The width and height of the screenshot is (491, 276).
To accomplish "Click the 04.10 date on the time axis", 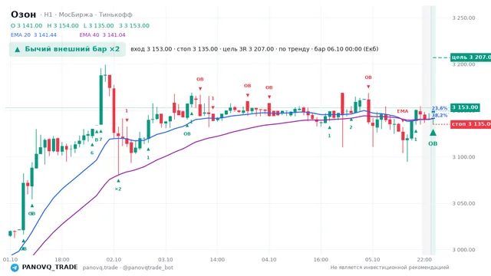I will pos(269,259).
